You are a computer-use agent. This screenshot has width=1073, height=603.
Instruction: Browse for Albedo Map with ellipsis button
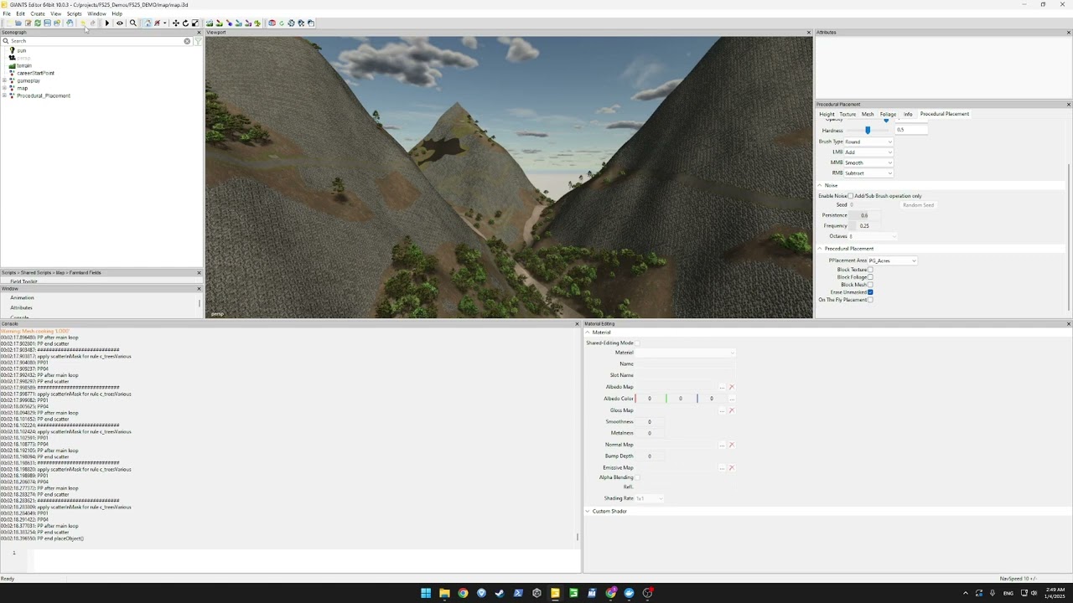(x=722, y=387)
